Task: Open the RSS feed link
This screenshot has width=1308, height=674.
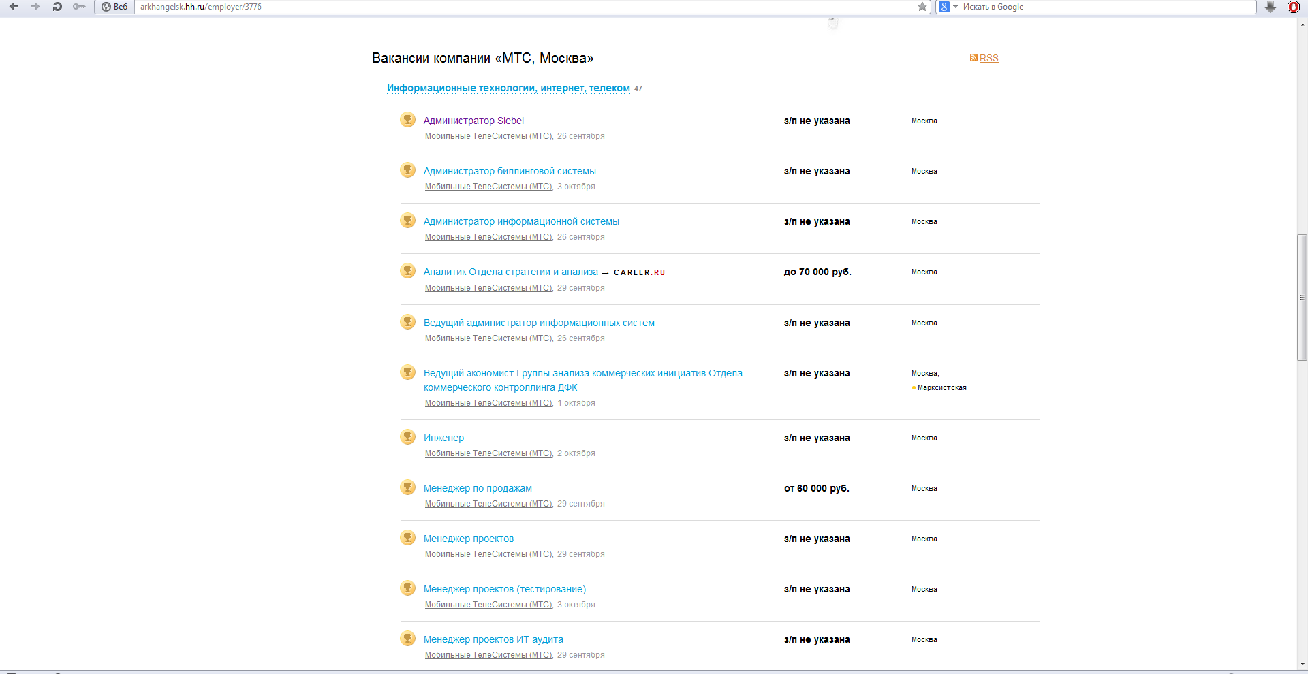Action: (x=989, y=58)
